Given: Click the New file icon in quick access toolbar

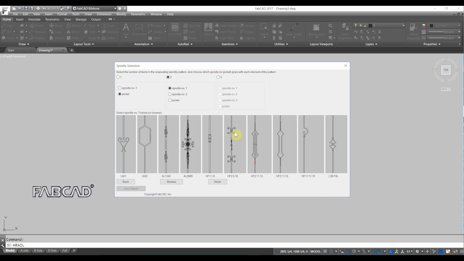Looking at the screenshot, I should click(14, 8).
